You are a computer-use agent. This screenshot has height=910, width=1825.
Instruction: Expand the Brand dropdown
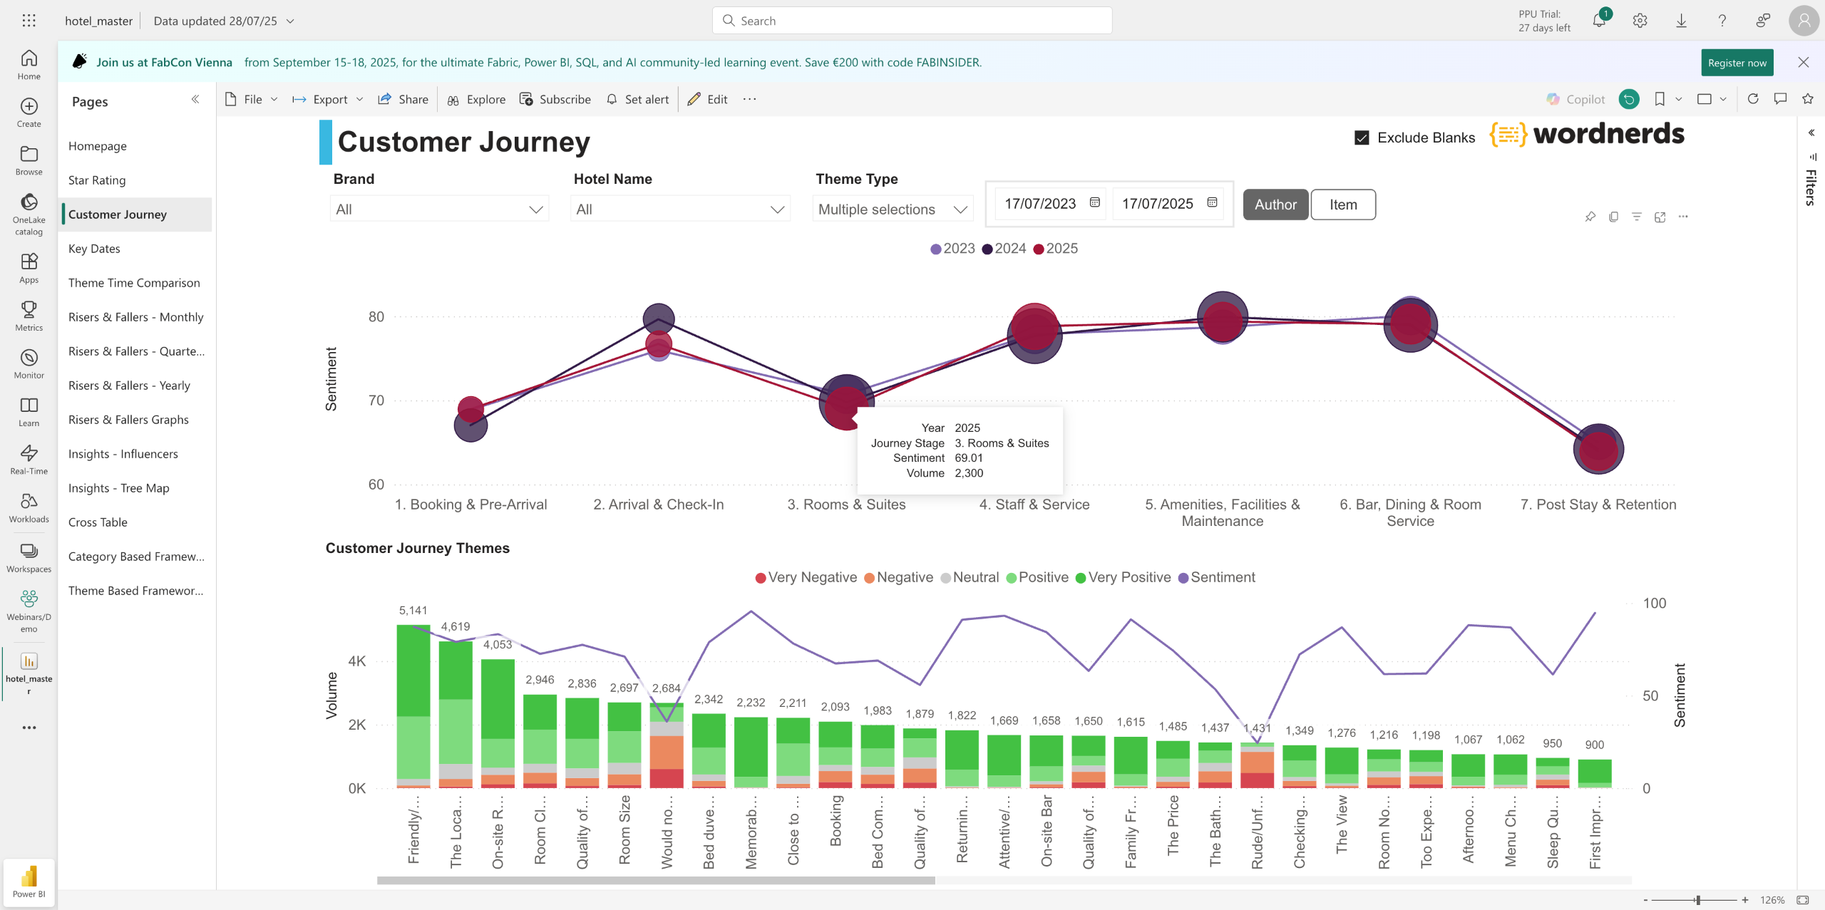[x=439, y=209]
